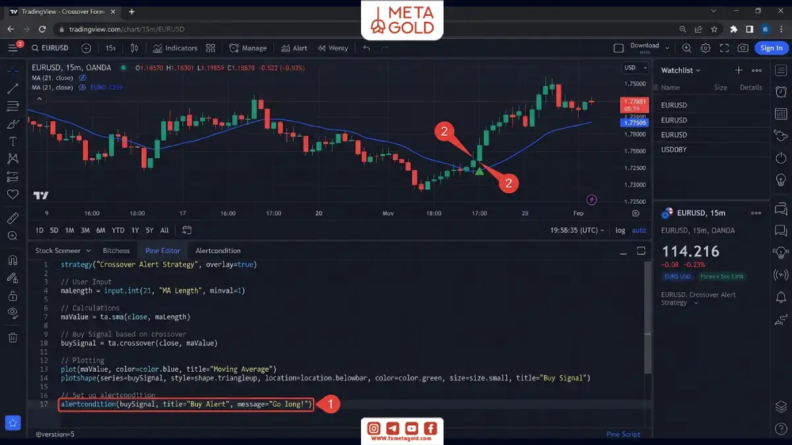Select the patterns tool in left sidebar
Viewport: 792px width, 445px height.
click(13, 159)
